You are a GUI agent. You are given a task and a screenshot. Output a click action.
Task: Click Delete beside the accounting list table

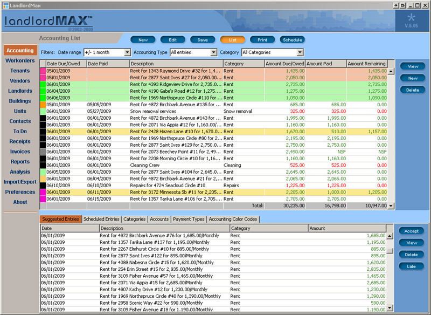tap(413, 90)
